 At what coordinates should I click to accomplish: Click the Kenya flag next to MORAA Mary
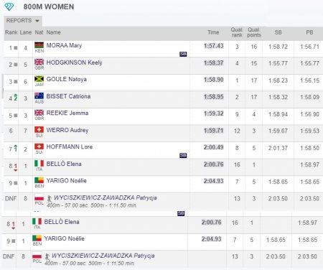click(39, 45)
